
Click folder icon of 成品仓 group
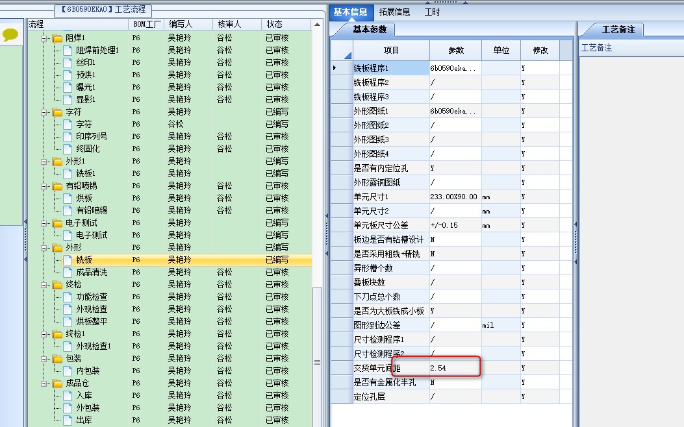[58, 383]
